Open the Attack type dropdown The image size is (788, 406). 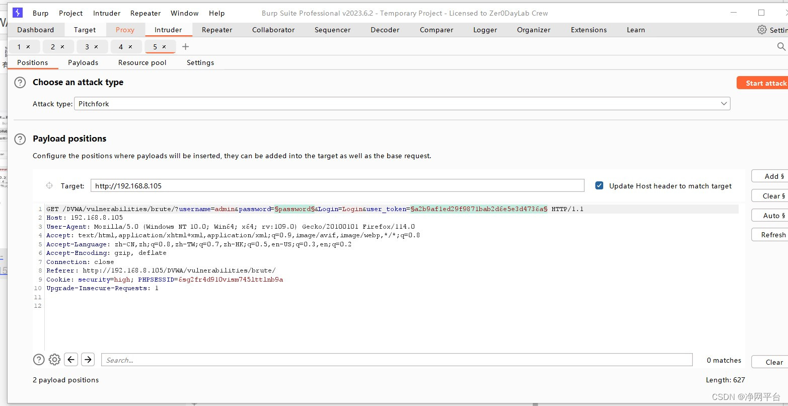click(x=402, y=104)
